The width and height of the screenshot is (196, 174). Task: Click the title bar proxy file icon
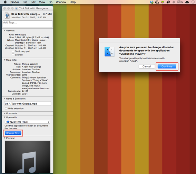[x=16, y=8]
